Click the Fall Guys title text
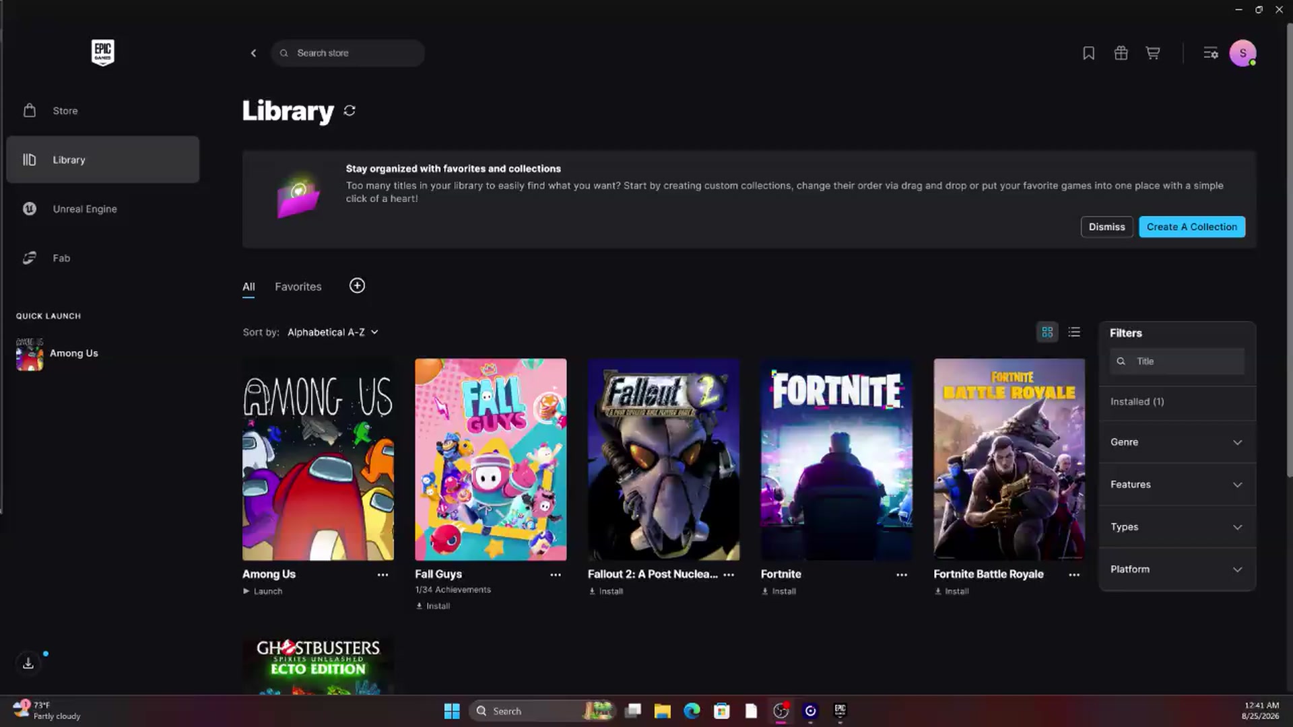Screen dimensions: 1293x727 (438, 574)
